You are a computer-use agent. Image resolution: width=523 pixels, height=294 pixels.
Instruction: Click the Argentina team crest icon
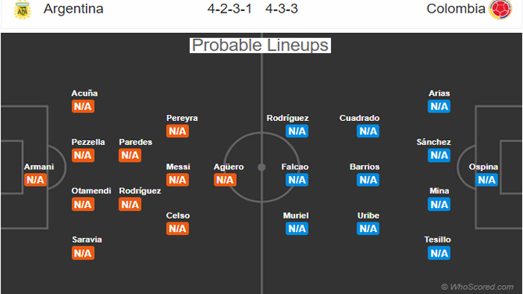tap(22, 10)
